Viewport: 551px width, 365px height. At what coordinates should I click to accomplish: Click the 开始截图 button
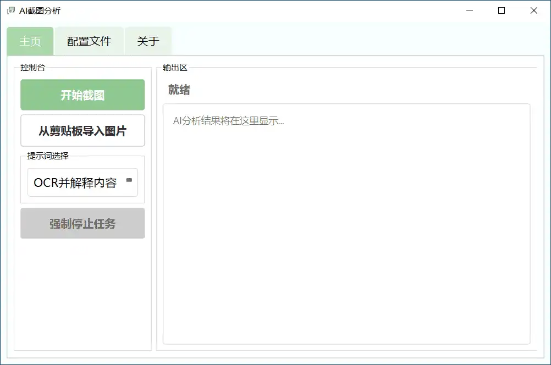click(82, 95)
